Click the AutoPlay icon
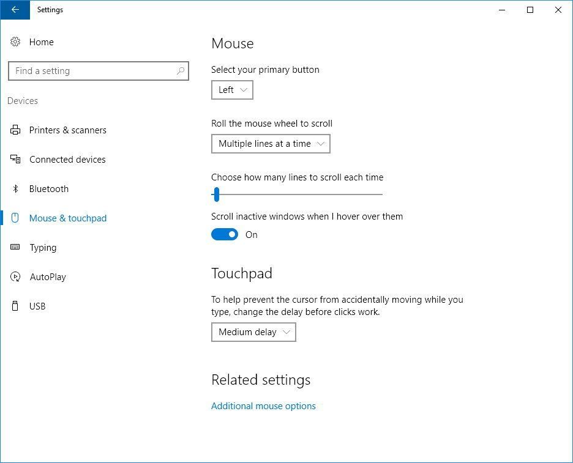573x463 pixels. (x=15, y=276)
